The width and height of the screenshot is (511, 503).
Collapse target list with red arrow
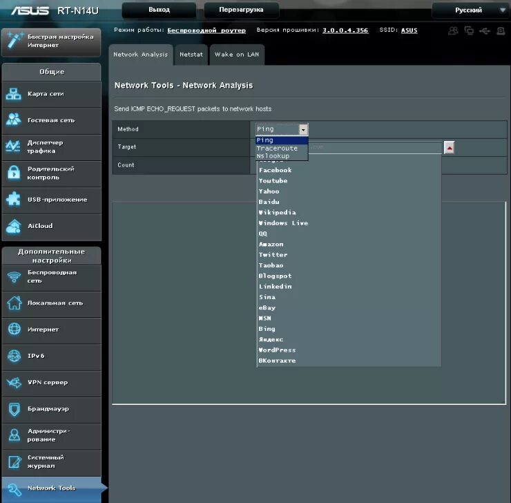450,148
